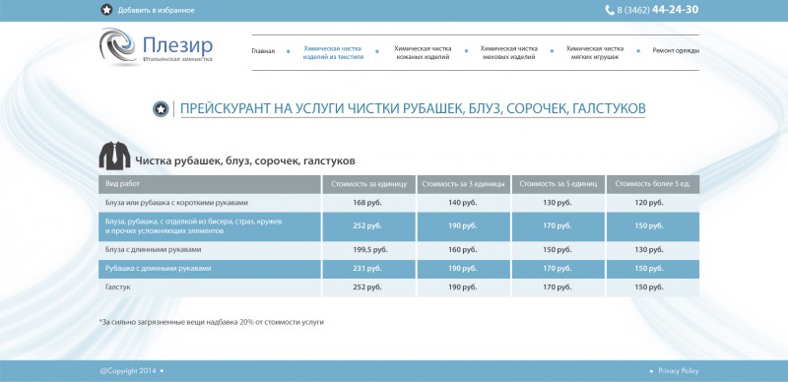Open Химическая чистка меховых изделий menu
788x382 pixels.
click(x=508, y=53)
